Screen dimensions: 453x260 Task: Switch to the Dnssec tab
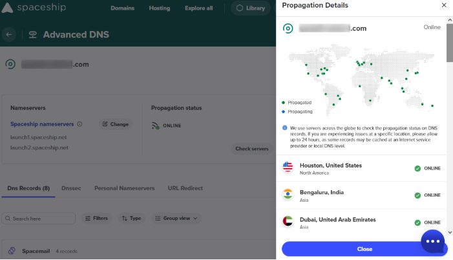[72, 188]
